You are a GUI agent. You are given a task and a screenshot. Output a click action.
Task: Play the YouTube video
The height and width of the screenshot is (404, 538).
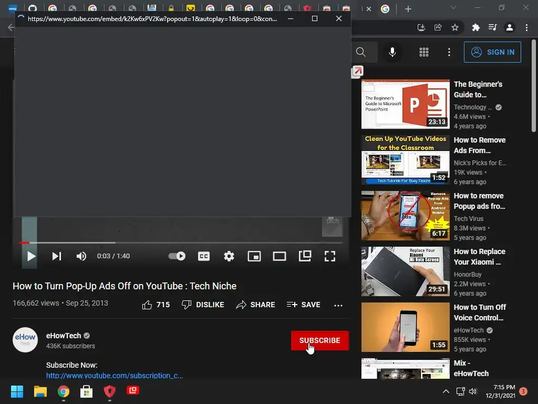[31, 256]
